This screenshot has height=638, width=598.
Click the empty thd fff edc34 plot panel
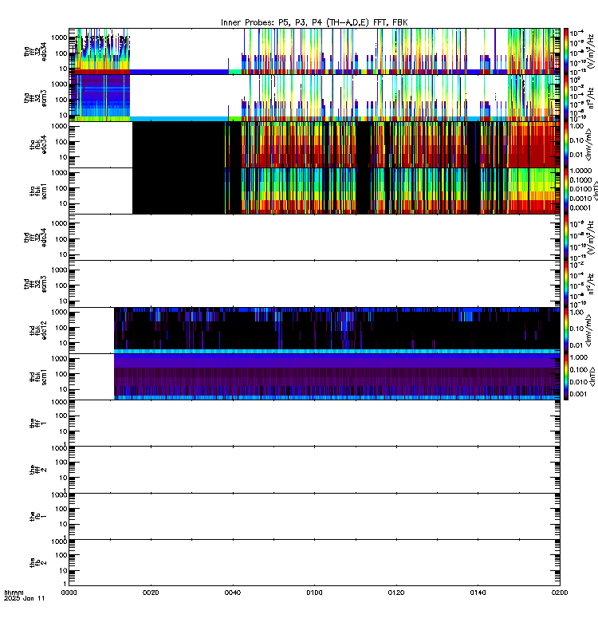click(314, 237)
